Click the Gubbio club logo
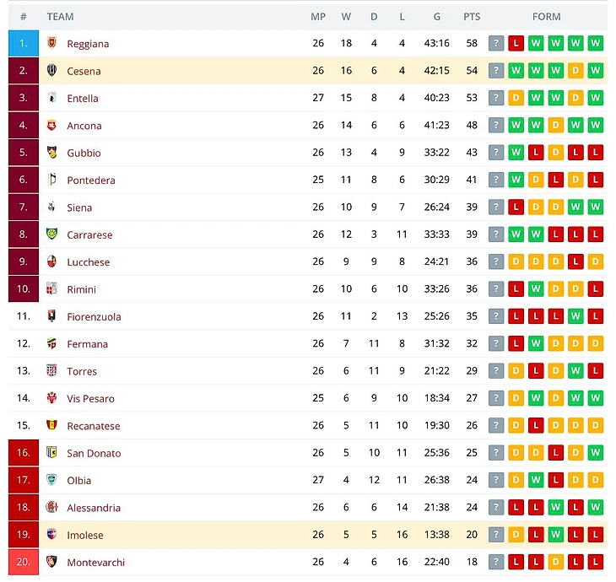The height and width of the screenshot is (582, 616). (x=51, y=153)
